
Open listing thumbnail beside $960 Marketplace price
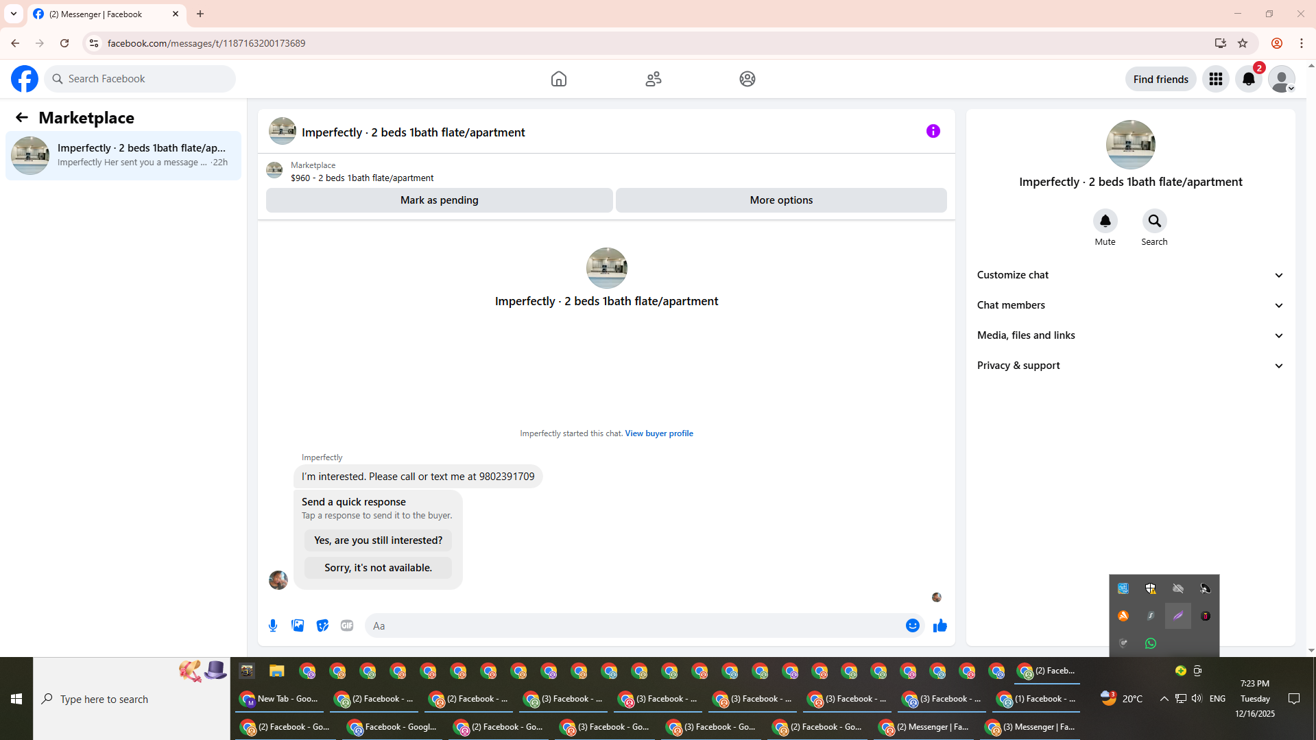[x=274, y=170]
